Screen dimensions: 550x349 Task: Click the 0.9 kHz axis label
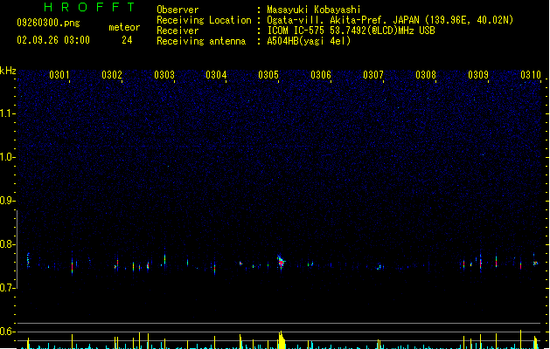pos(8,201)
